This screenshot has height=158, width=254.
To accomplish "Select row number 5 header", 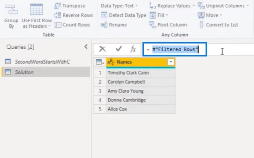I will coord(100,109).
